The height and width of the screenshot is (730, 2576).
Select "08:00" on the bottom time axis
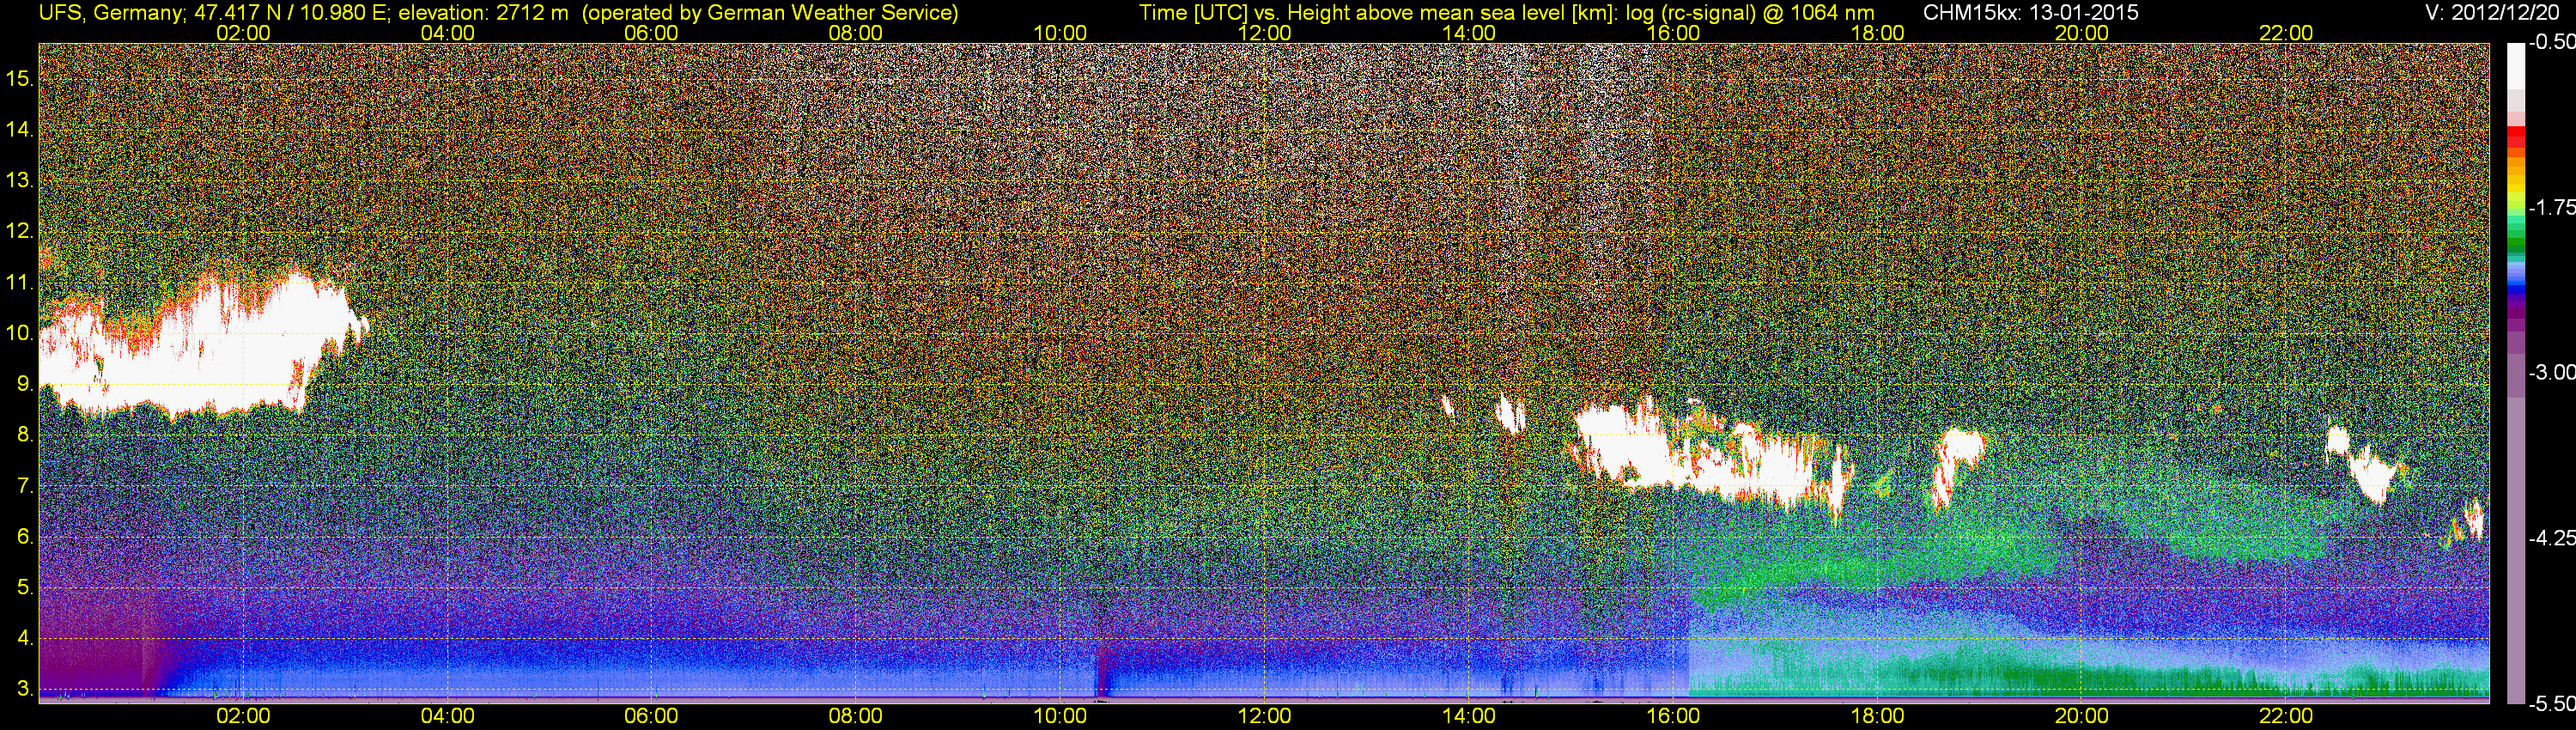[856, 716]
